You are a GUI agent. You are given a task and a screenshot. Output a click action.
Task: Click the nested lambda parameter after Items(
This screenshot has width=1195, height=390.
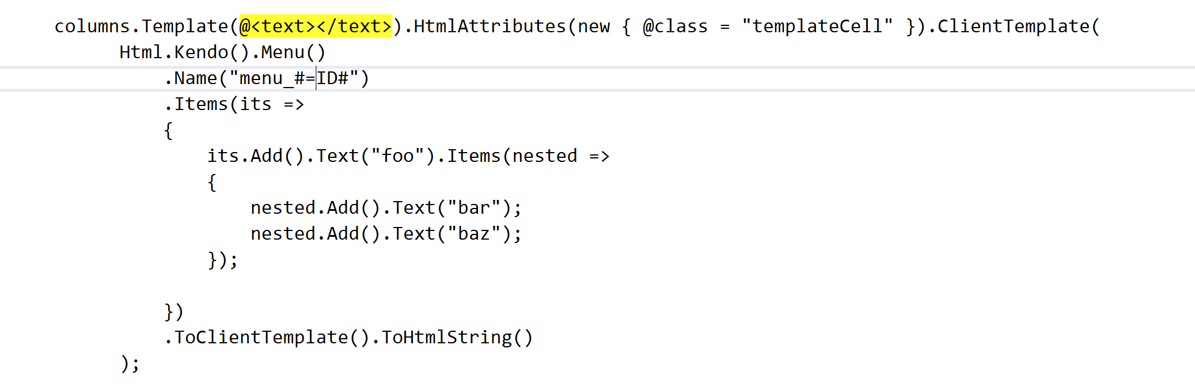pos(544,156)
